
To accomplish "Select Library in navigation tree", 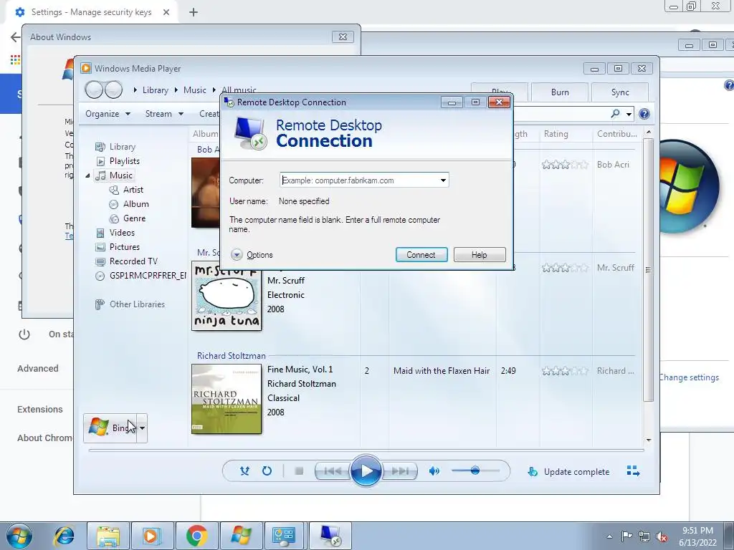I will pyautogui.click(x=115, y=147).
